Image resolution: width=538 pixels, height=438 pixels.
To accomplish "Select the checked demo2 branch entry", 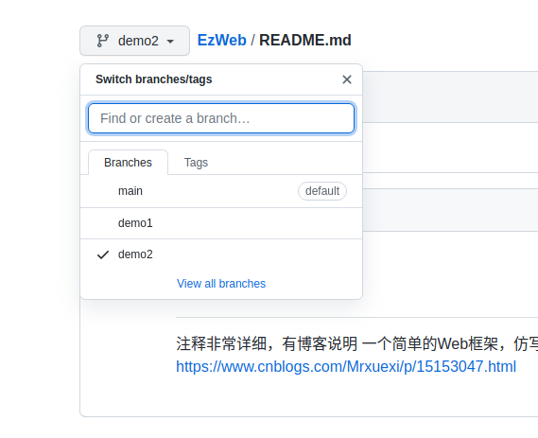I will 221,254.
